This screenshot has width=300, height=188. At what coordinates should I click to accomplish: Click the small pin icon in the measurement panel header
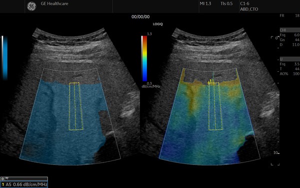6,178
